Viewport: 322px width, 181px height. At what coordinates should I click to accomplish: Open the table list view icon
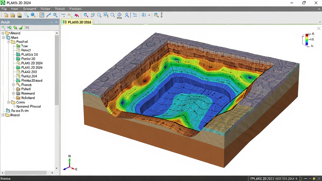42,15
